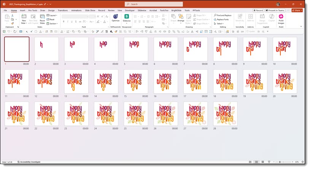Switch to Reading View in status bar

tap(263, 162)
